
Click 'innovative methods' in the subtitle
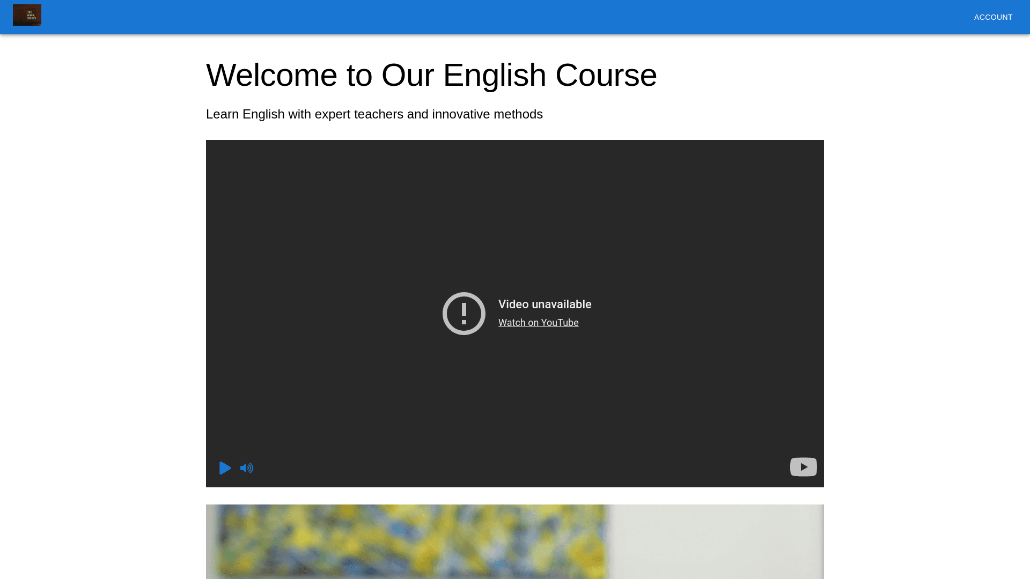[487, 114]
